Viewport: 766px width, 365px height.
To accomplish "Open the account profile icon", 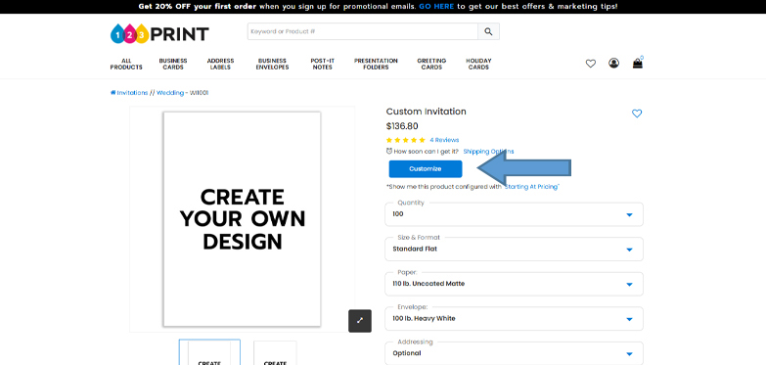I will click(613, 63).
